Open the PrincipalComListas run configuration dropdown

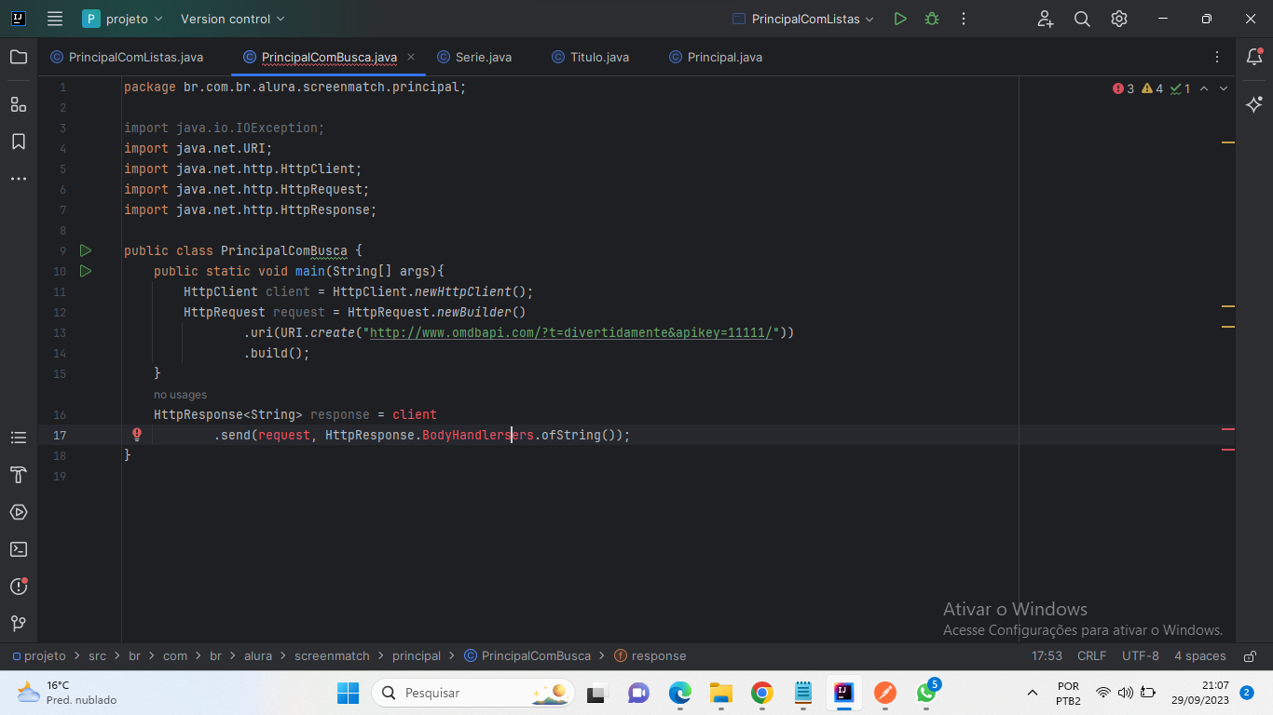(x=803, y=19)
